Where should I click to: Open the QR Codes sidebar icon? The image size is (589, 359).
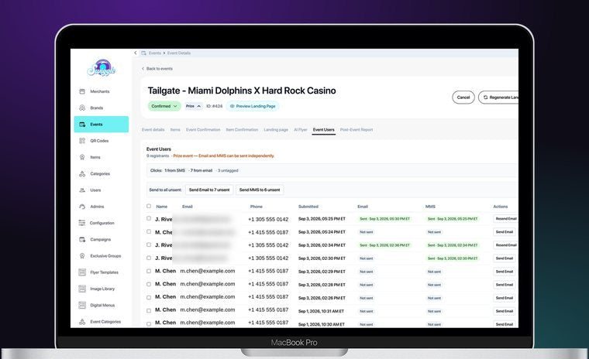(82, 141)
